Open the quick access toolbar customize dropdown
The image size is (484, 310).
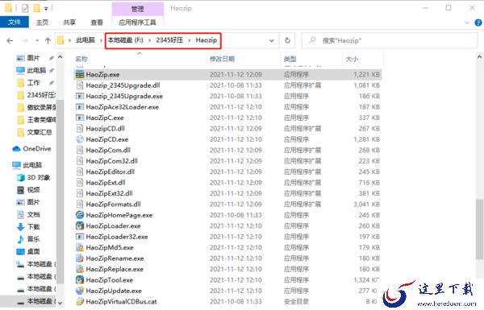click(46, 8)
